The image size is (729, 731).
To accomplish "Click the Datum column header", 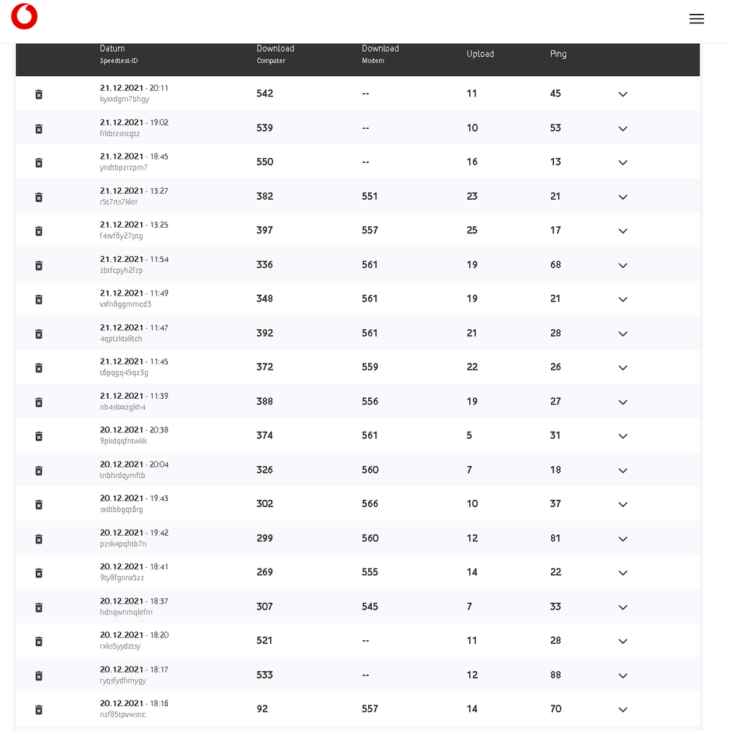I will tap(113, 48).
